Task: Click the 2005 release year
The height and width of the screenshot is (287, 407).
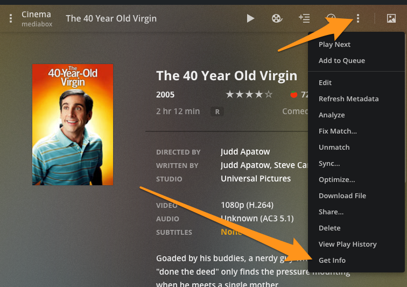Action: (x=165, y=95)
